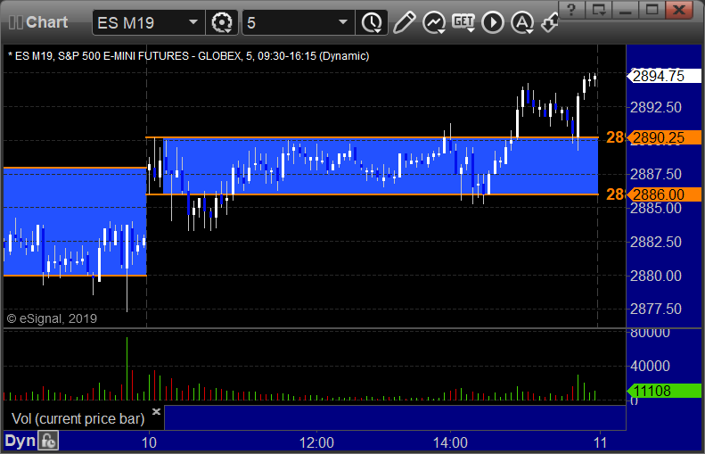Click the link arrow icon in toolbar

[x=549, y=22]
